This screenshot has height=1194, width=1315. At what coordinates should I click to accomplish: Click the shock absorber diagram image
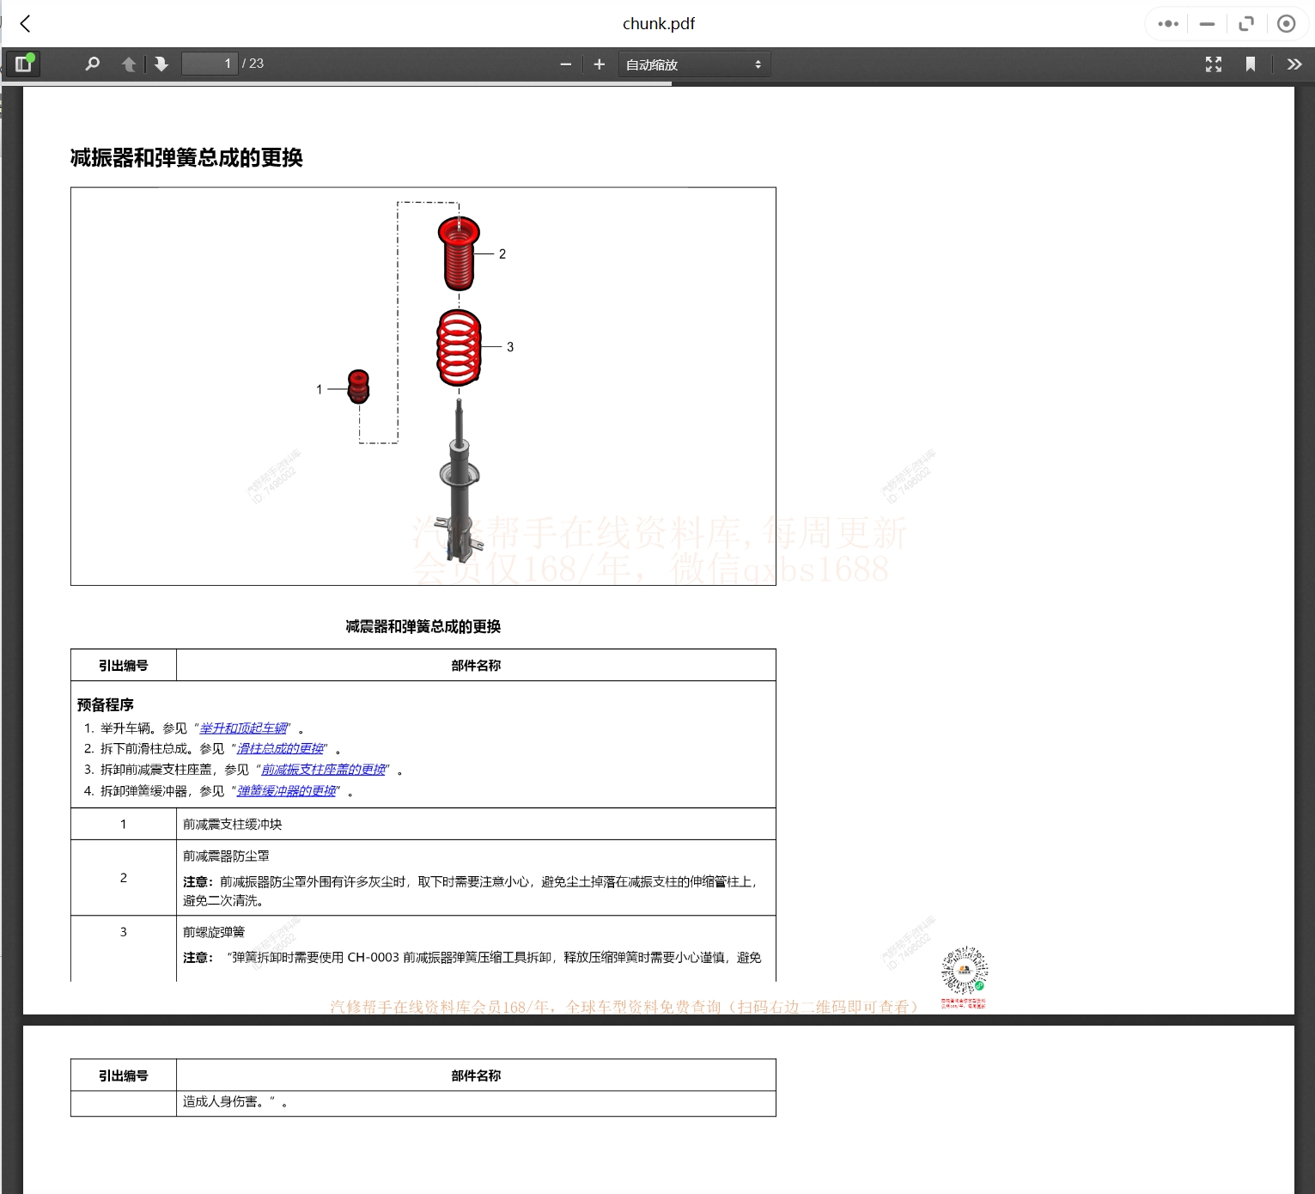point(423,387)
